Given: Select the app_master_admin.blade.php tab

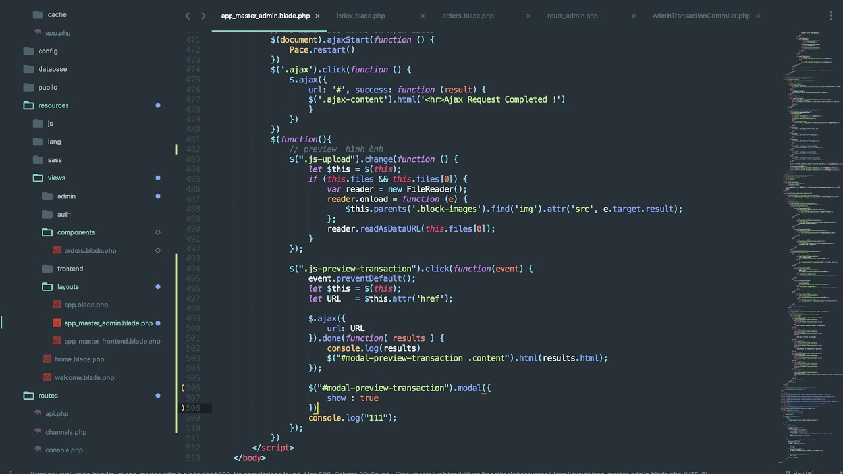Looking at the screenshot, I should 265,16.
